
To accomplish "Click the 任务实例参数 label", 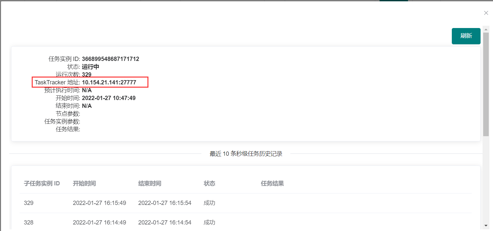I will pyautogui.click(x=62, y=122).
